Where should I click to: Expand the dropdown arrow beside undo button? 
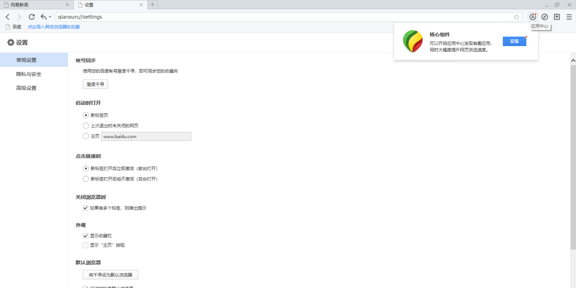[x=50, y=17]
